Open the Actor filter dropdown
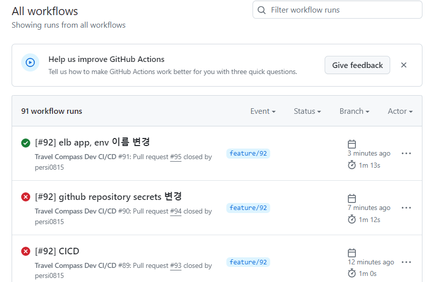This screenshot has height=282, width=429. (400, 111)
